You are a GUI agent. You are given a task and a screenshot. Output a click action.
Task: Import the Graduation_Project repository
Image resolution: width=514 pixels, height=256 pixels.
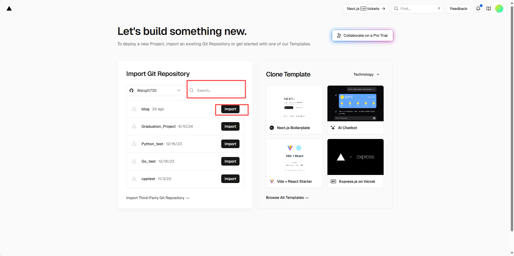pyautogui.click(x=230, y=126)
